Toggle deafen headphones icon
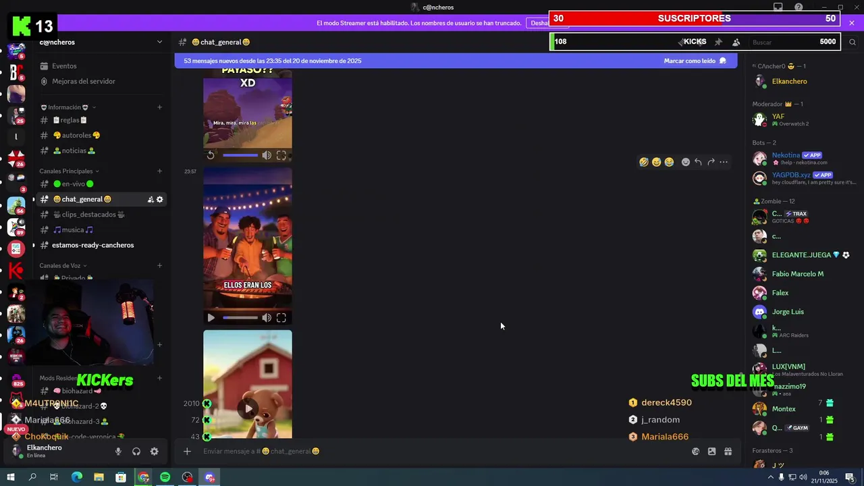 (x=136, y=452)
